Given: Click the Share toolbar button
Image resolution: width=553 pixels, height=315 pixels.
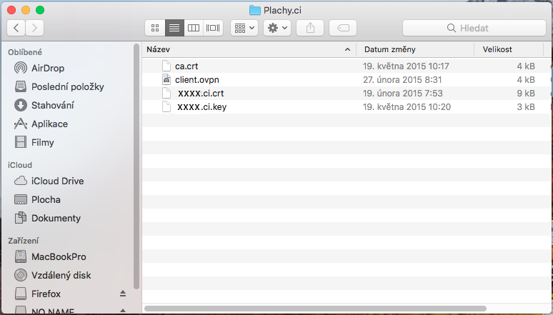Looking at the screenshot, I should (x=310, y=28).
